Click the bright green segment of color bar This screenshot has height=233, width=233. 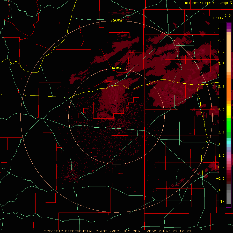tap(229, 125)
